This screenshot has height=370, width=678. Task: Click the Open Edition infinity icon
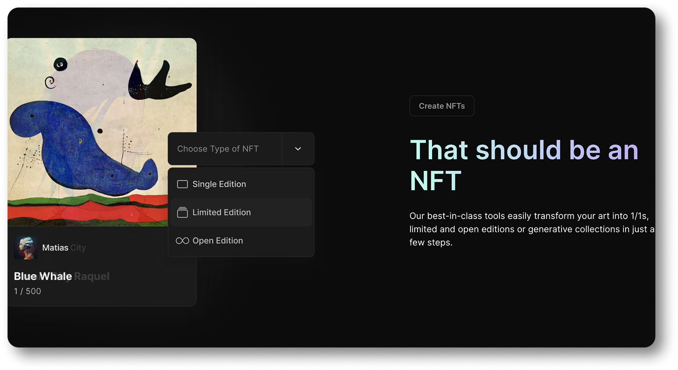182,241
